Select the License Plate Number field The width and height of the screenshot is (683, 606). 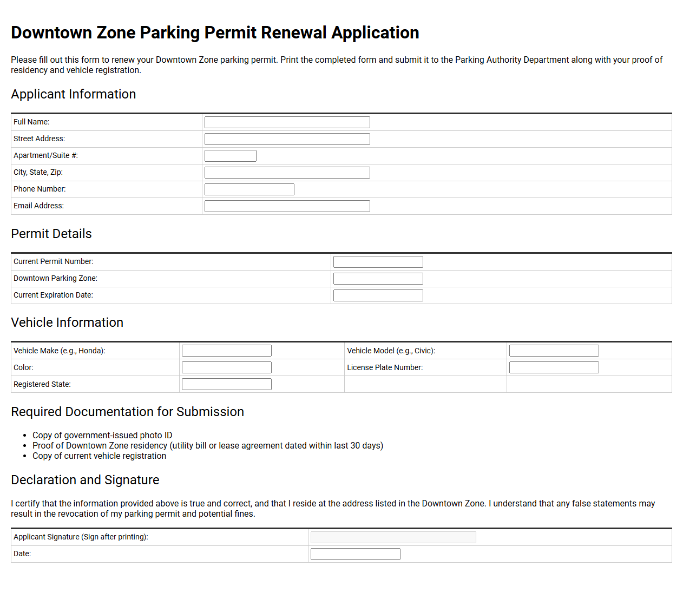click(554, 367)
